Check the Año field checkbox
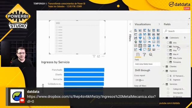The image size is (192, 108). tap(168, 43)
